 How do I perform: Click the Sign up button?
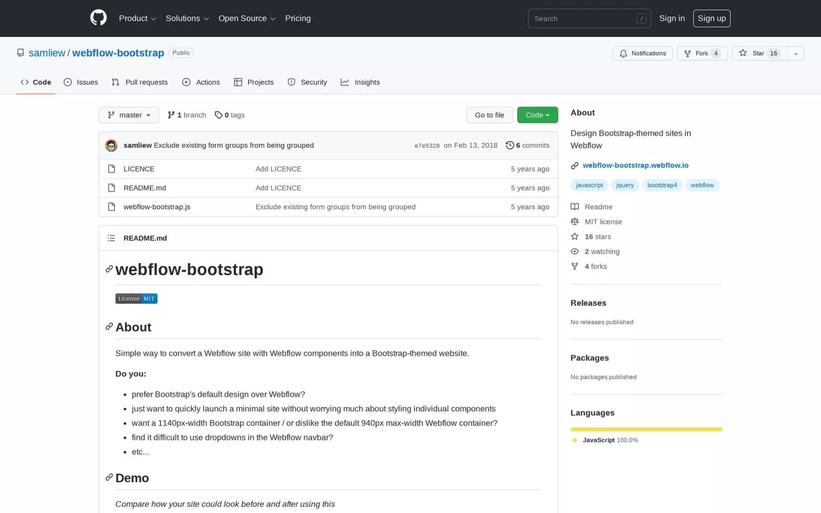[712, 18]
